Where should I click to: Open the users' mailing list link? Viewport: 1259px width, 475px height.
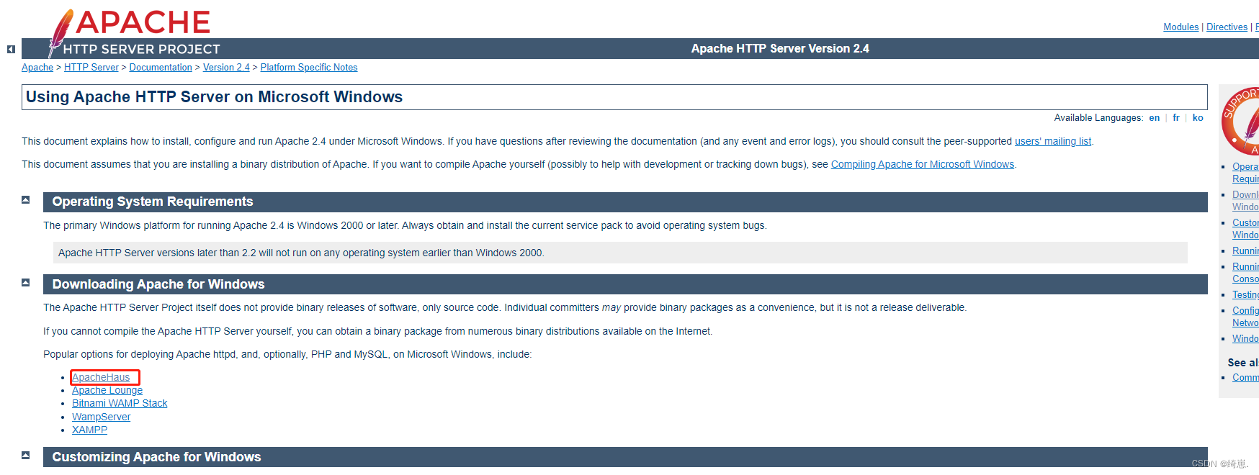click(1053, 141)
